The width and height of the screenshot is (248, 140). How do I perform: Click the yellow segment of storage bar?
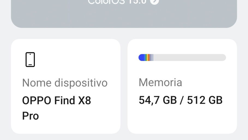click(x=147, y=57)
